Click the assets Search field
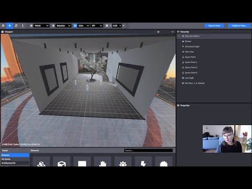Viewport: 252px width, 189px height. [x=149, y=151]
